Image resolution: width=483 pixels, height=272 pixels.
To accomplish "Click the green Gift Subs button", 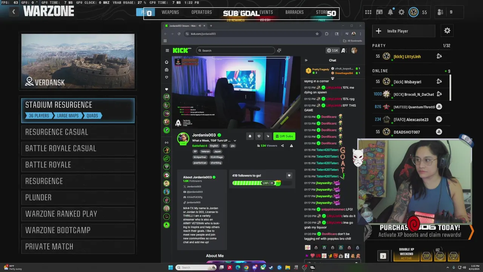I will [x=284, y=136].
